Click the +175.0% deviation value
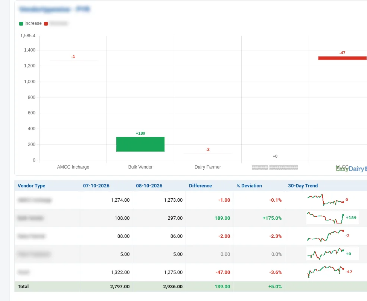Viewport: 367px width, 301px height. [272, 218]
